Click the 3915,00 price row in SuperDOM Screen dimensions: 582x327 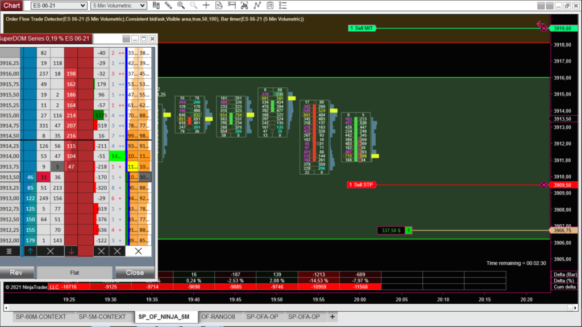point(10,115)
